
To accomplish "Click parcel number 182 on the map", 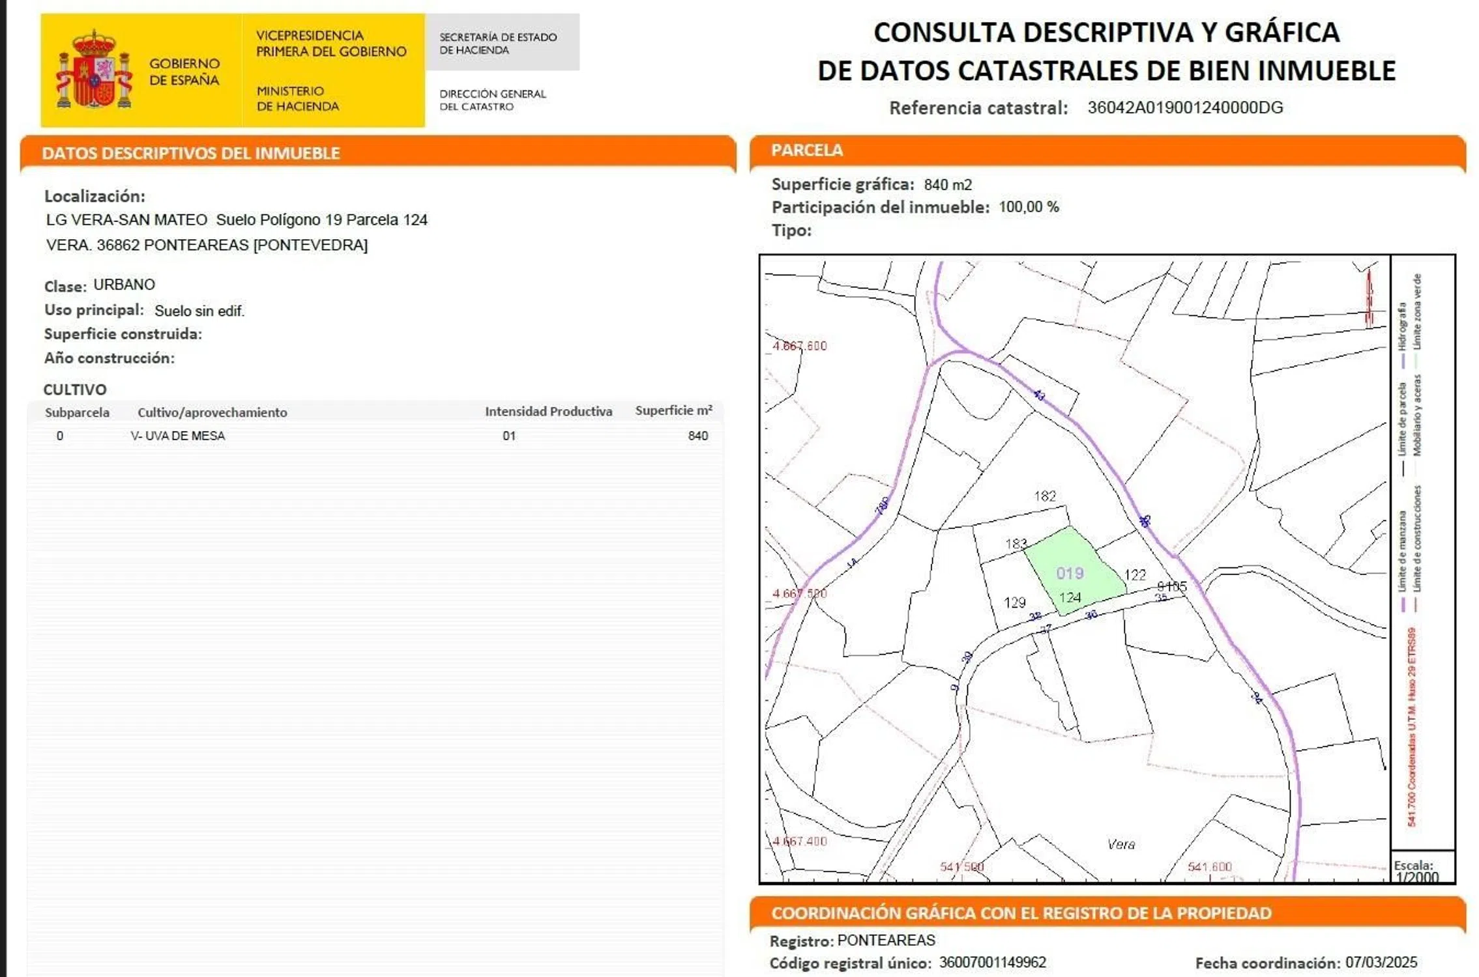I will [1044, 496].
